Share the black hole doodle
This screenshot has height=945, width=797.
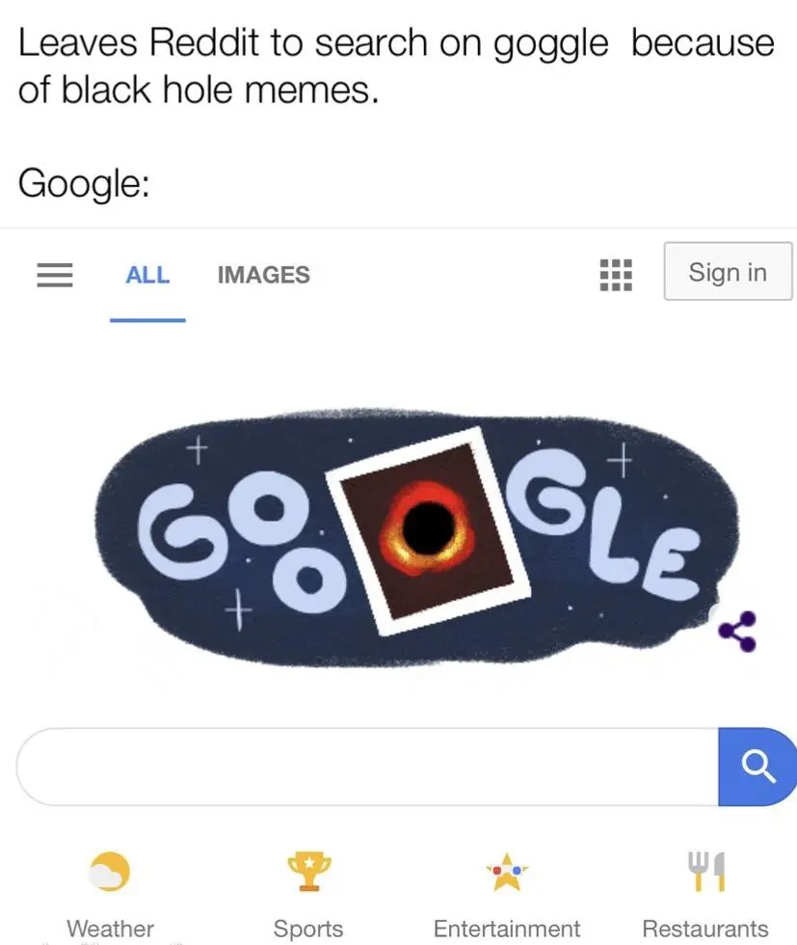point(737,631)
